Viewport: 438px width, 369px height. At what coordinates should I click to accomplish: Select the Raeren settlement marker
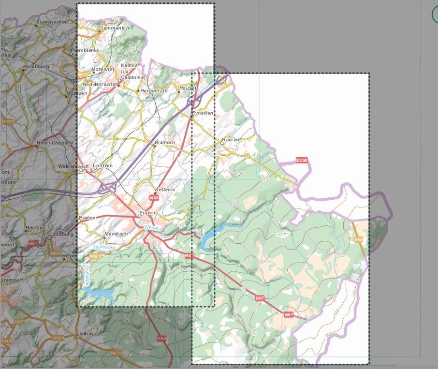point(221,143)
